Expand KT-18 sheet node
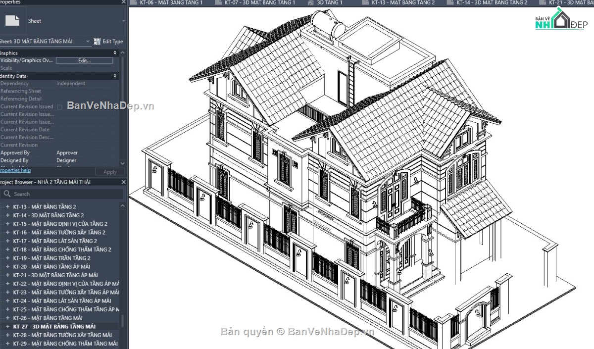This screenshot has height=349, width=594. coord(7,249)
